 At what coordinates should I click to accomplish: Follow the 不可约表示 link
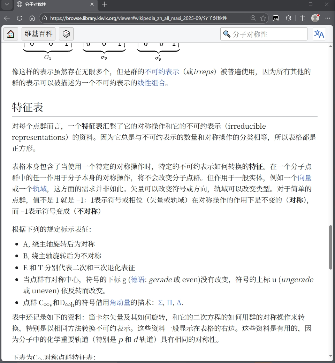point(162,72)
